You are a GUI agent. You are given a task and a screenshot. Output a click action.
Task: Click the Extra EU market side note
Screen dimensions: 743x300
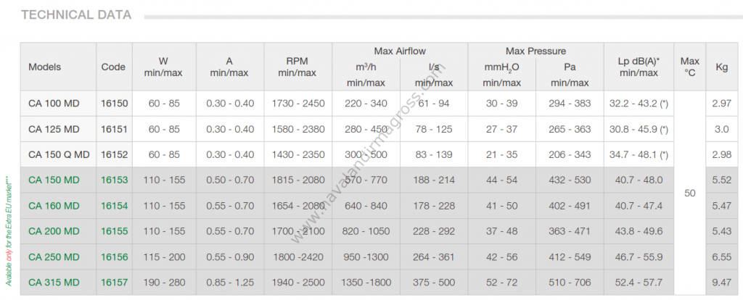9,231
